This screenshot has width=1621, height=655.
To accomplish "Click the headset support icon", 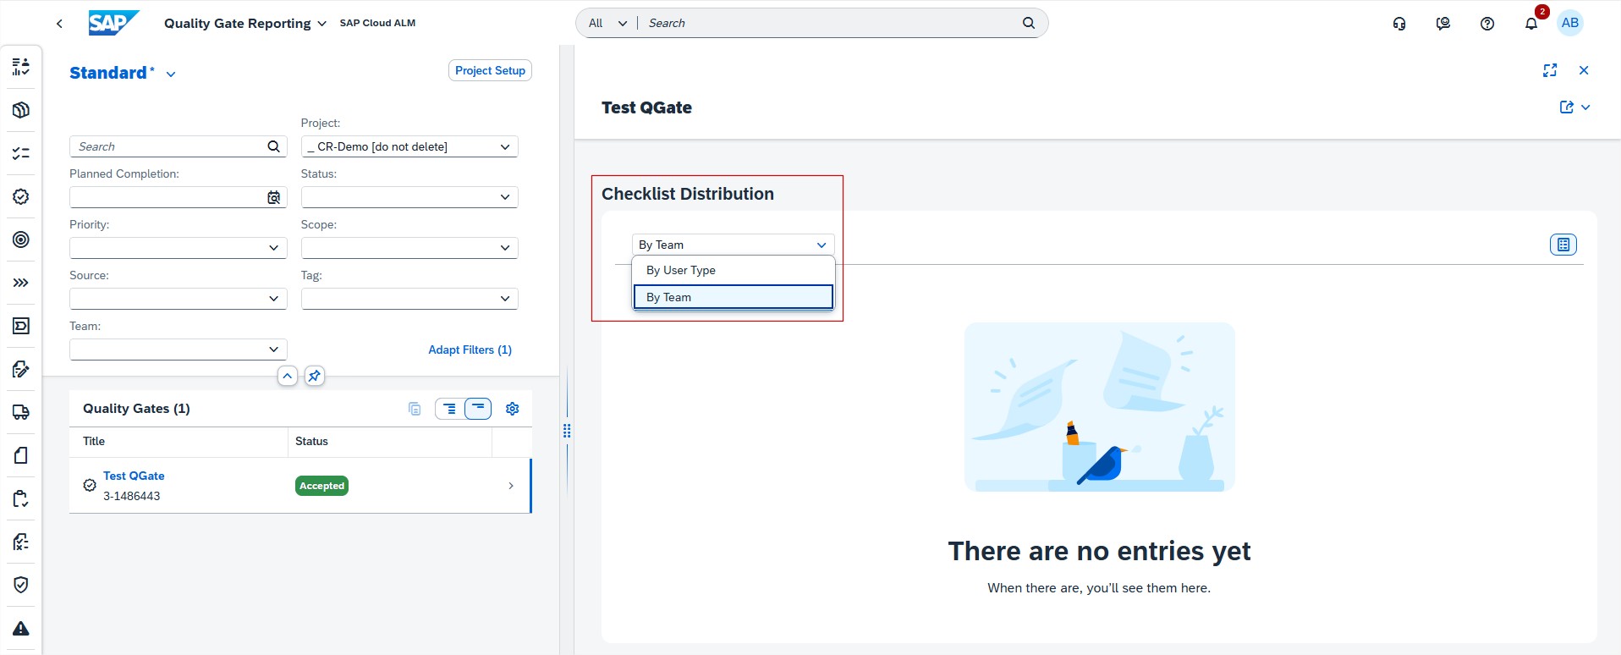I will click(x=1399, y=24).
